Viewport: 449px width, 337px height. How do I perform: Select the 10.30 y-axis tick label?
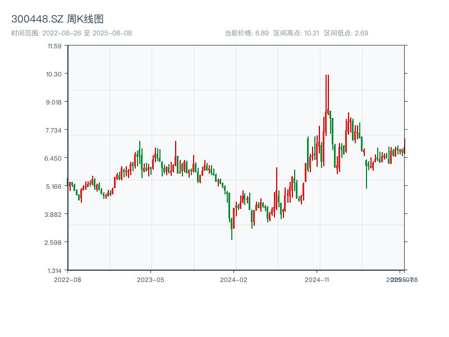coord(54,74)
